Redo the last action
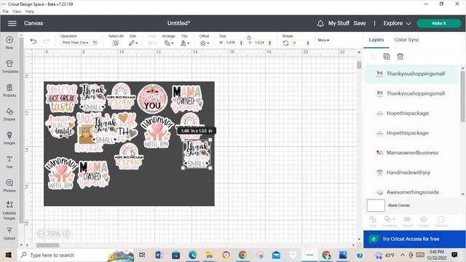The image size is (466, 262). tap(46, 41)
